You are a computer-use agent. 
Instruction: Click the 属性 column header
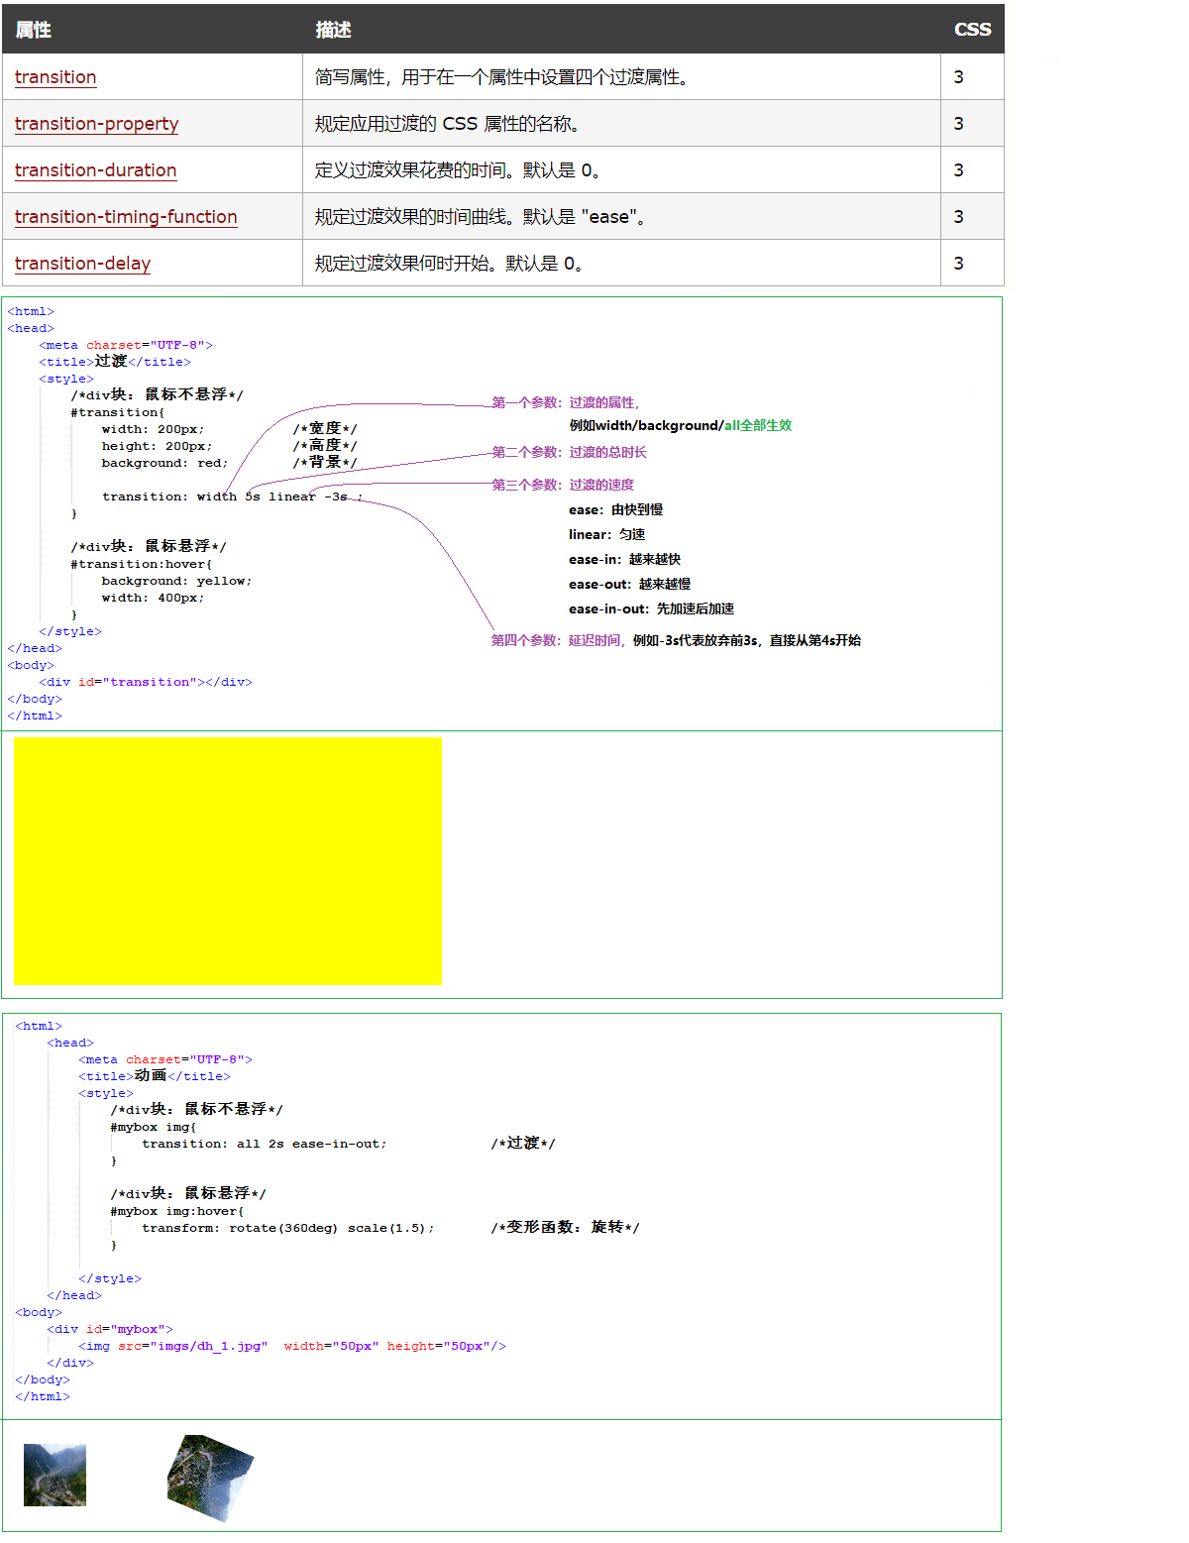(34, 30)
